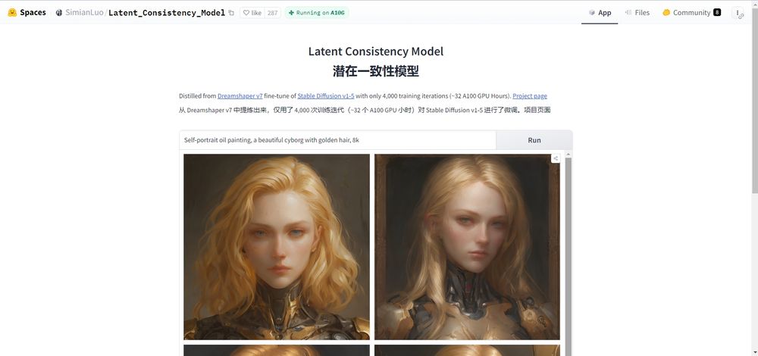Like this space with heart button
This screenshot has width=758, height=356.
(252, 13)
